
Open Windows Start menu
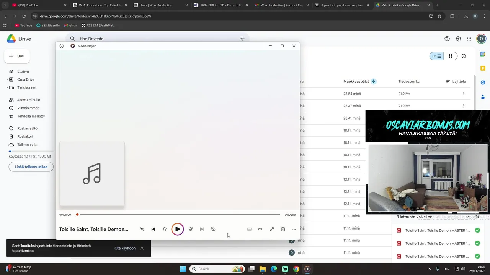[183, 269]
